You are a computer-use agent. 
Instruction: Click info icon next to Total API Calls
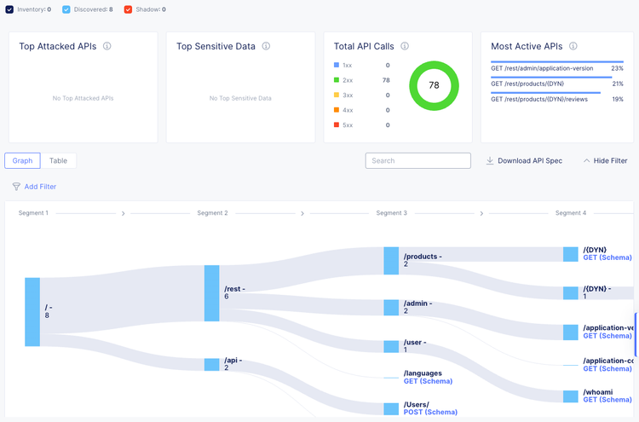click(405, 46)
